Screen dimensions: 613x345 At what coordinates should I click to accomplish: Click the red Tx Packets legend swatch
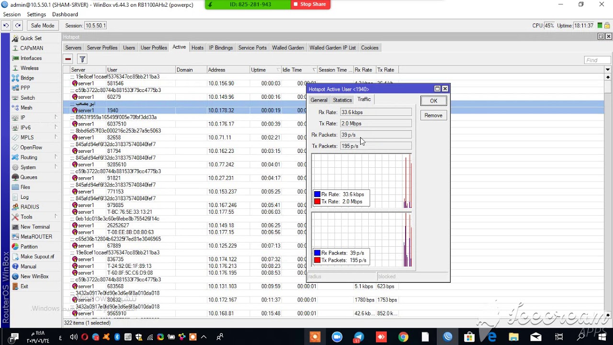click(x=317, y=260)
